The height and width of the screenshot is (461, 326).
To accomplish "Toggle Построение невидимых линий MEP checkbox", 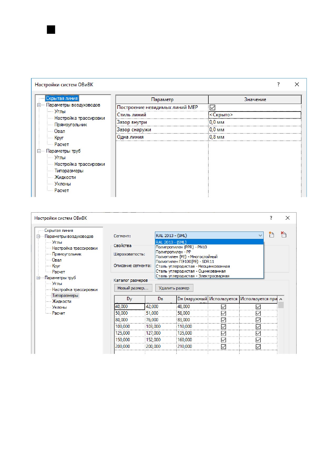I will pyautogui.click(x=212, y=107).
